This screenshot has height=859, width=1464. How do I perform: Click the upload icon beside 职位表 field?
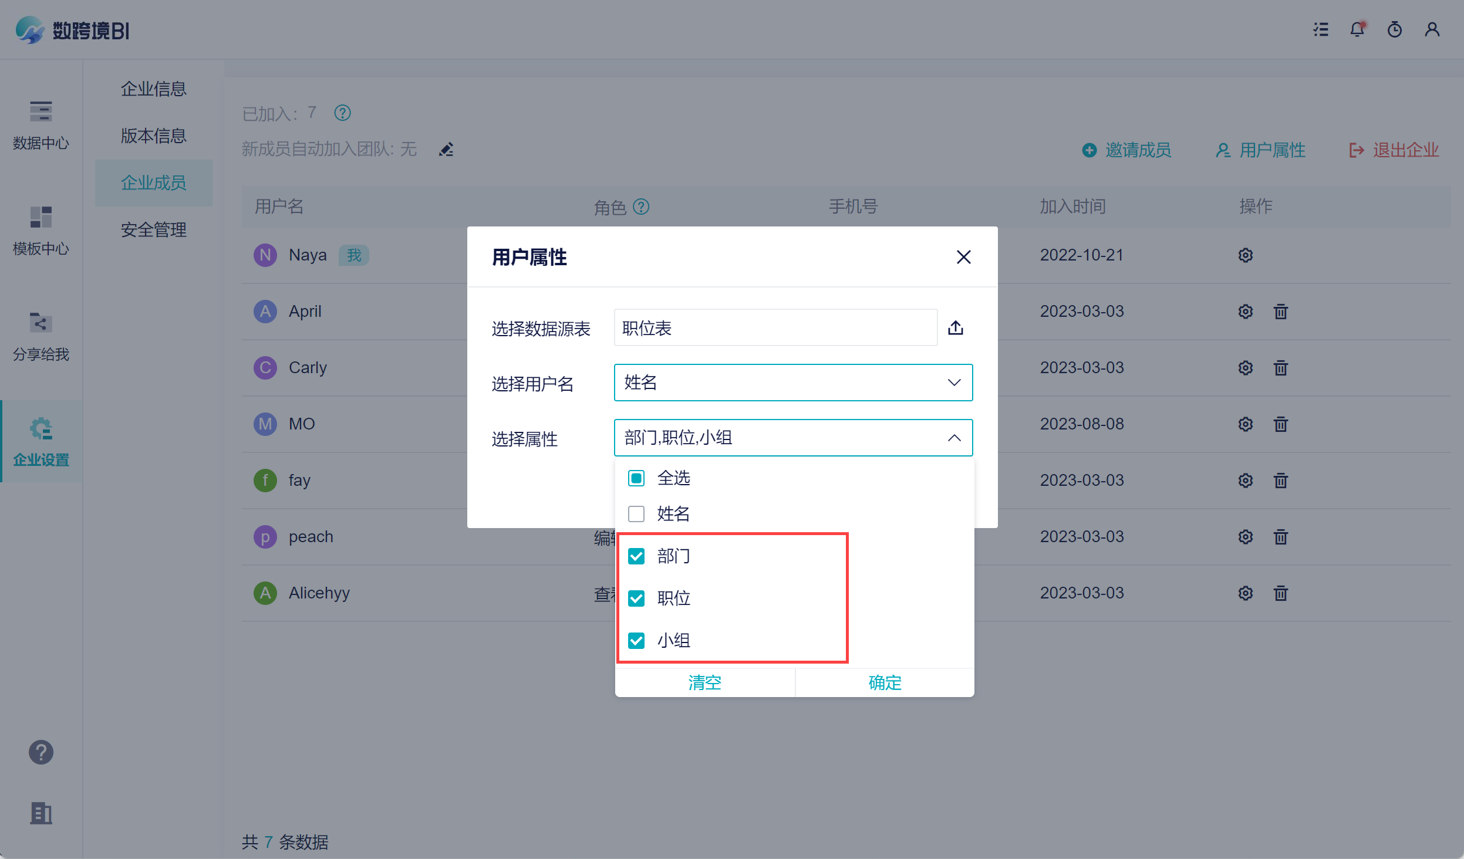[x=955, y=327]
